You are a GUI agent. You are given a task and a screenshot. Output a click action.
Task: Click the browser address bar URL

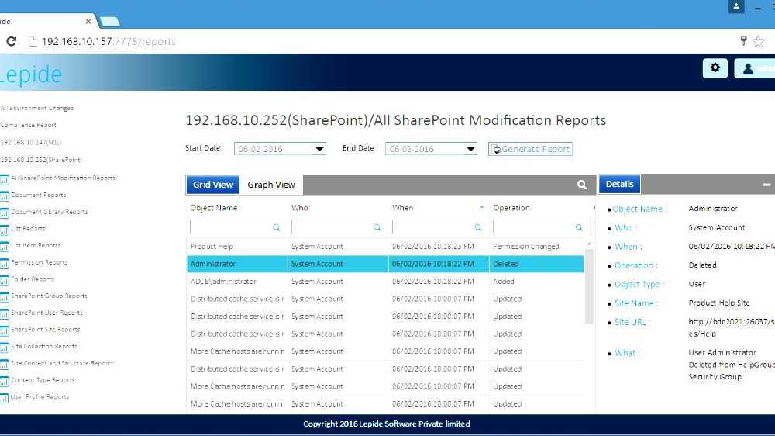[108, 42]
